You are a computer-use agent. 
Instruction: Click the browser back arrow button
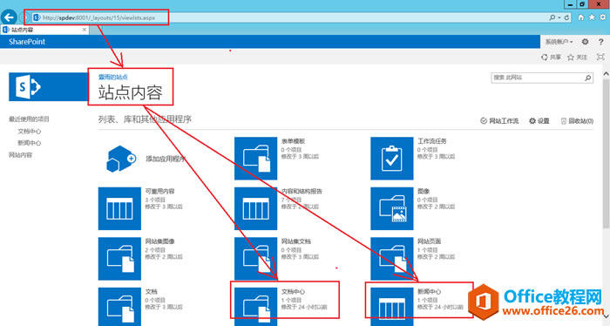[x=9, y=17]
